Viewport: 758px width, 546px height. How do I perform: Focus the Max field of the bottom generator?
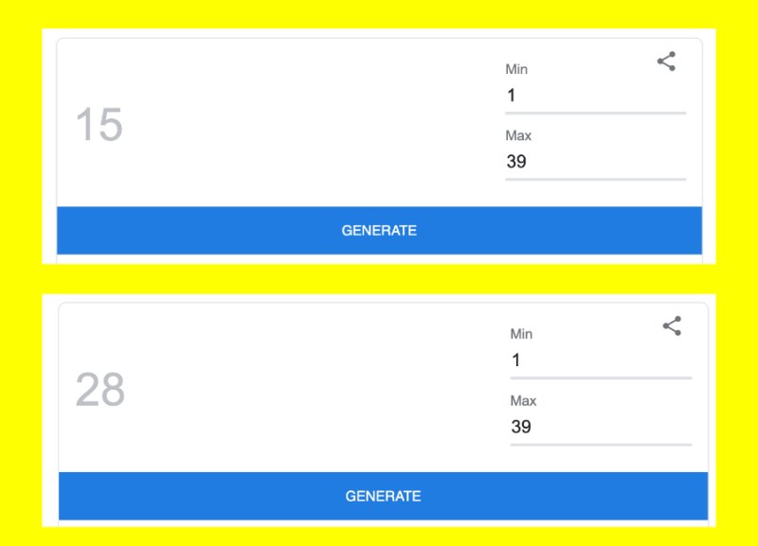(600, 427)
